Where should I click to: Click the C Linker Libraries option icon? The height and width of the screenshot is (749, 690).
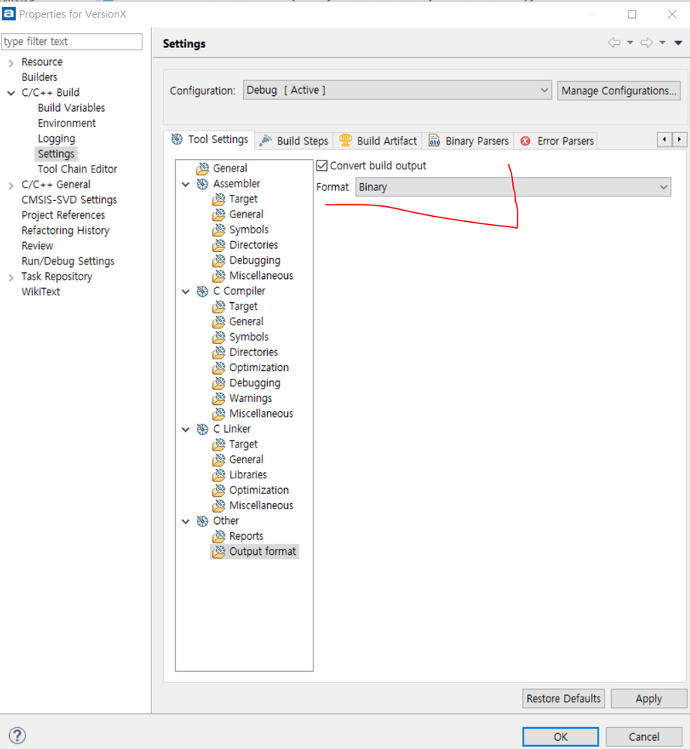[x=219, y=475]
